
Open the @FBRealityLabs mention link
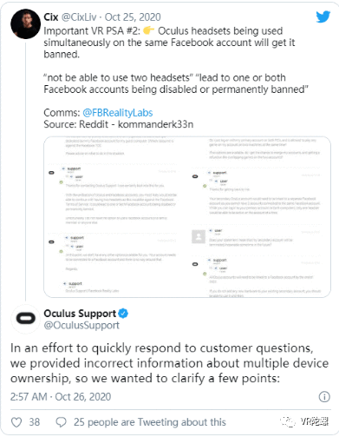point(118,112)
